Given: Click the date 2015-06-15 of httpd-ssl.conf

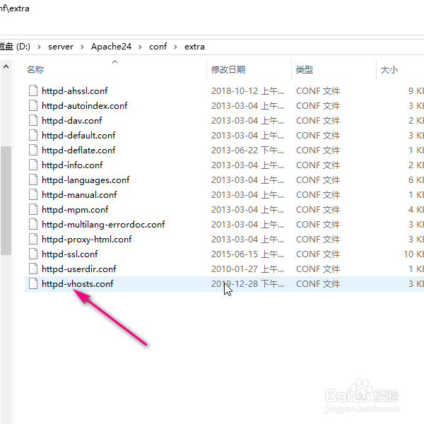Looking at the screenshot, I should tap(247, 254).
